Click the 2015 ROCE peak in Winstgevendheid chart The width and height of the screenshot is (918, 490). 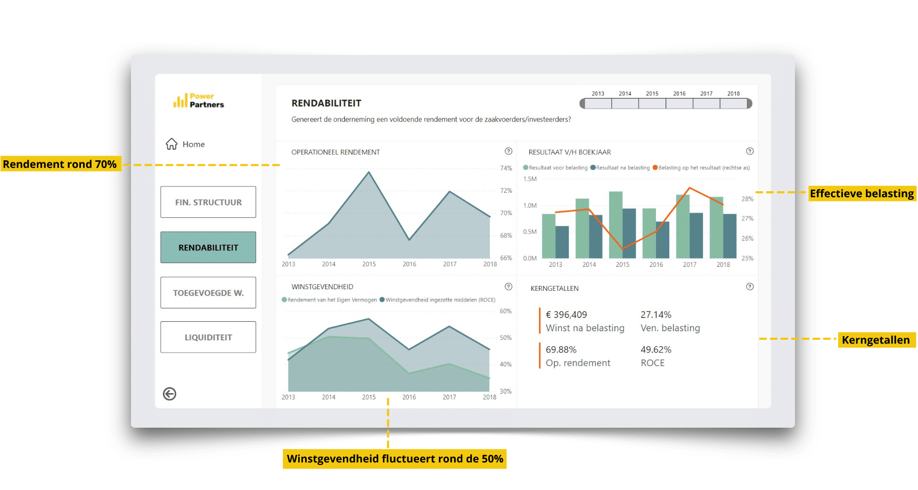[368, 319]
